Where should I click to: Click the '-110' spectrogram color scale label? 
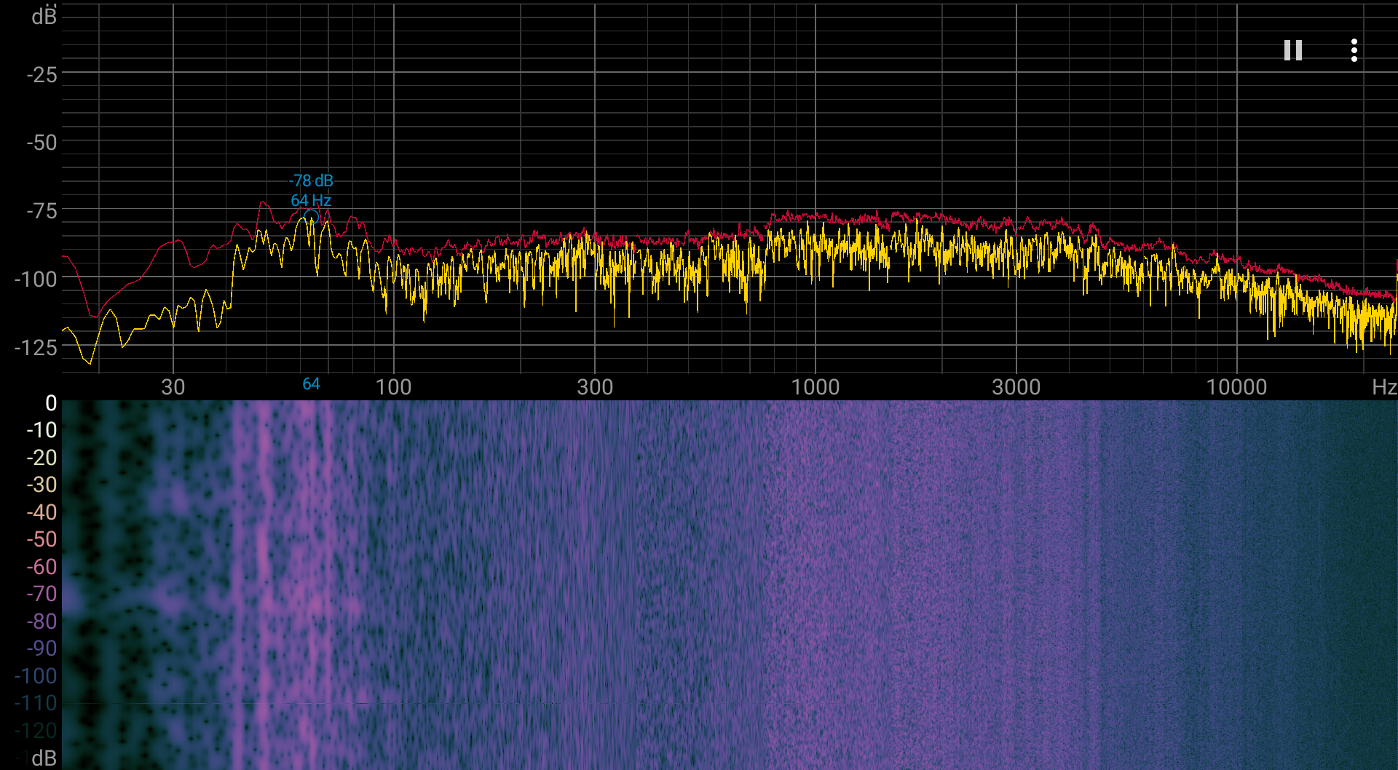[36, 703]
